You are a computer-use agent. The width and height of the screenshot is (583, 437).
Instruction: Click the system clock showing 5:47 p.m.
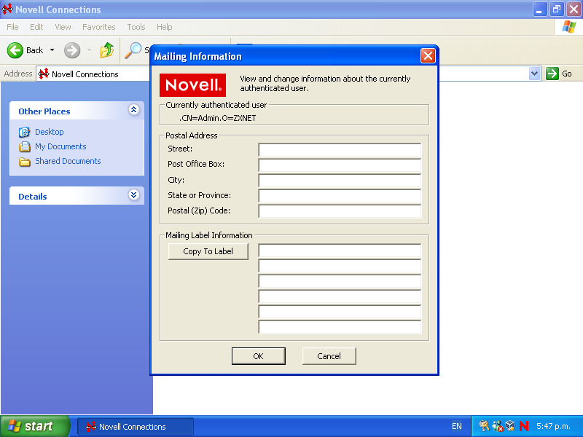tap(553, 427)
